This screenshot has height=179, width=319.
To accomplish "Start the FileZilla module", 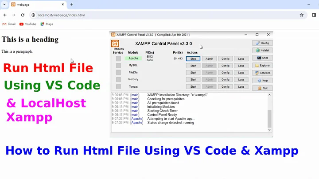I will click(x=193, y=73).
